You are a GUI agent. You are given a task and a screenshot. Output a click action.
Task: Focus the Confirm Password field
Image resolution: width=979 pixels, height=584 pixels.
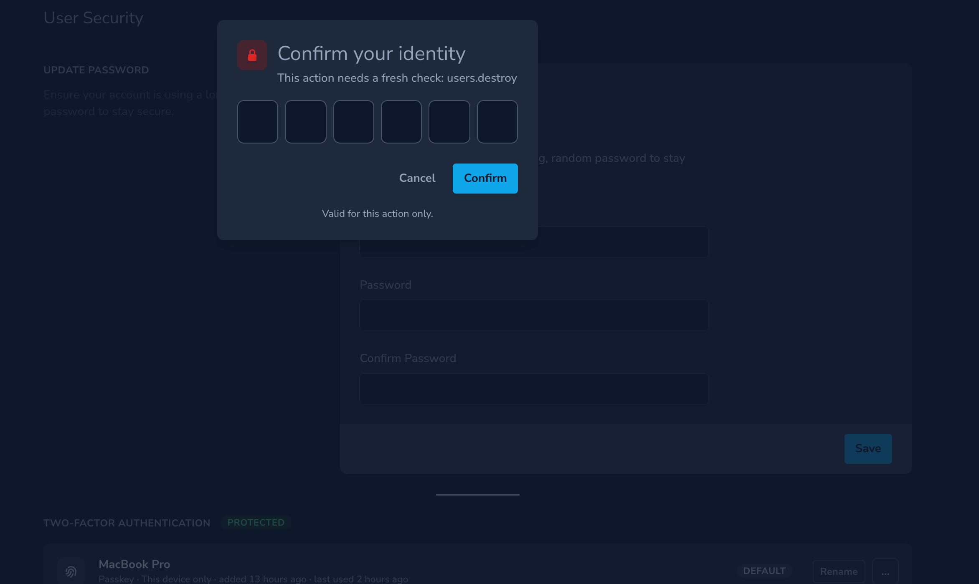pos(534,389)
